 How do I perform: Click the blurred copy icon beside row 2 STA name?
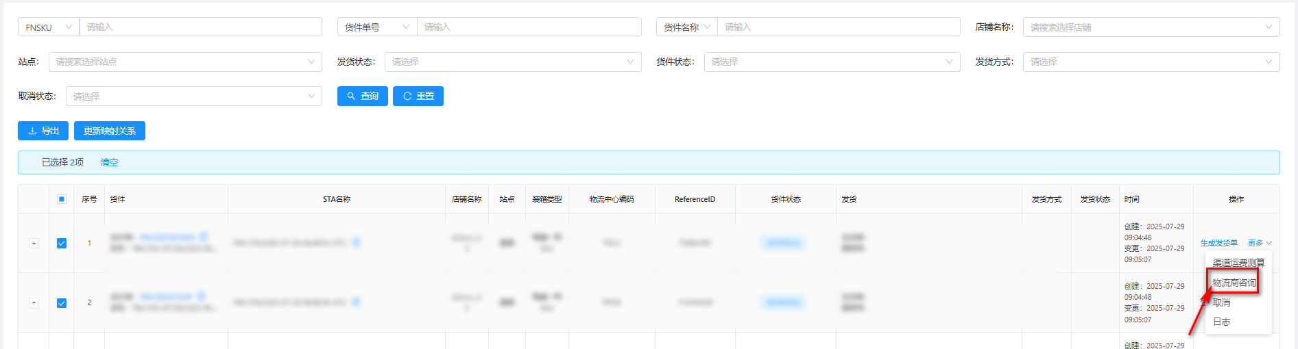point(356,302)
